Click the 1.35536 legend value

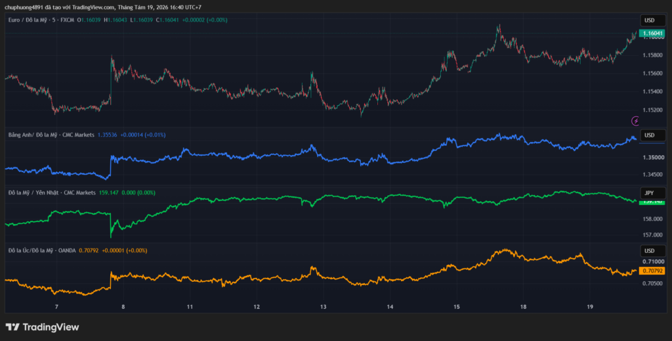108,135
